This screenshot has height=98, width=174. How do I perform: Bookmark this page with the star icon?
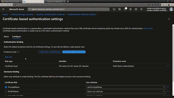coord(160,5)
